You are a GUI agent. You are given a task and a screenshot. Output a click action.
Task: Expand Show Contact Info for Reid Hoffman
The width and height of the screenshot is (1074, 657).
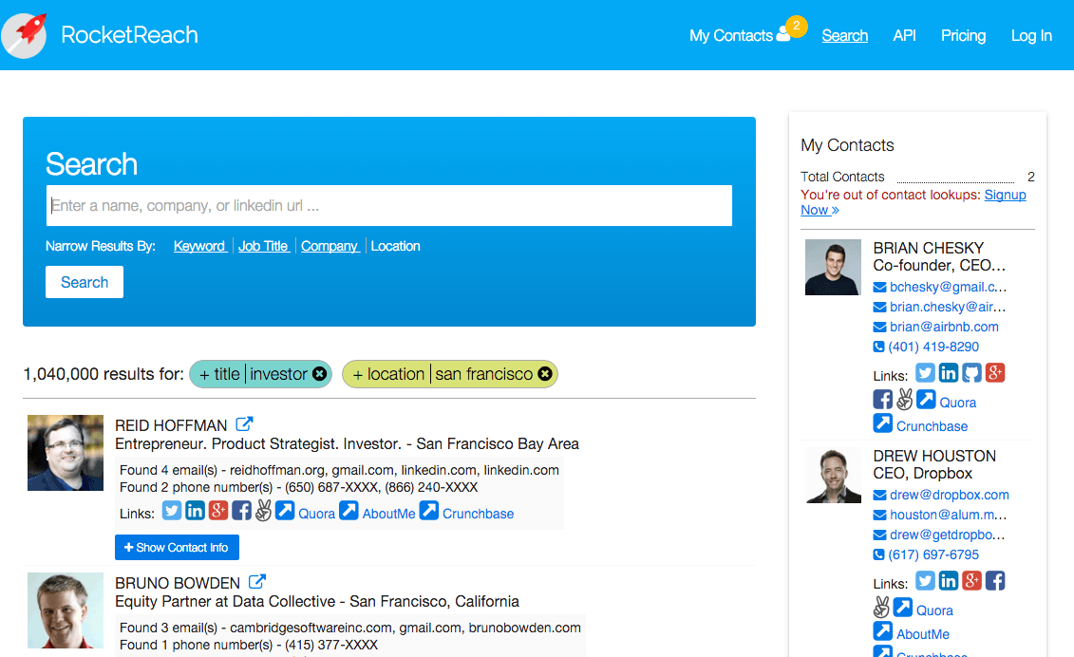pos(177,548)
